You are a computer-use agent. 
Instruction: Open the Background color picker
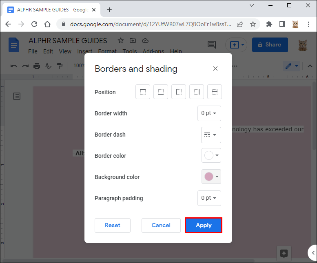click(x=211, y=177)
